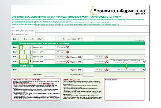This screenshot has width=161, height=108.
Task: Click red X beside Шаг 5 >50% падения
Action: tap(107, 61)
